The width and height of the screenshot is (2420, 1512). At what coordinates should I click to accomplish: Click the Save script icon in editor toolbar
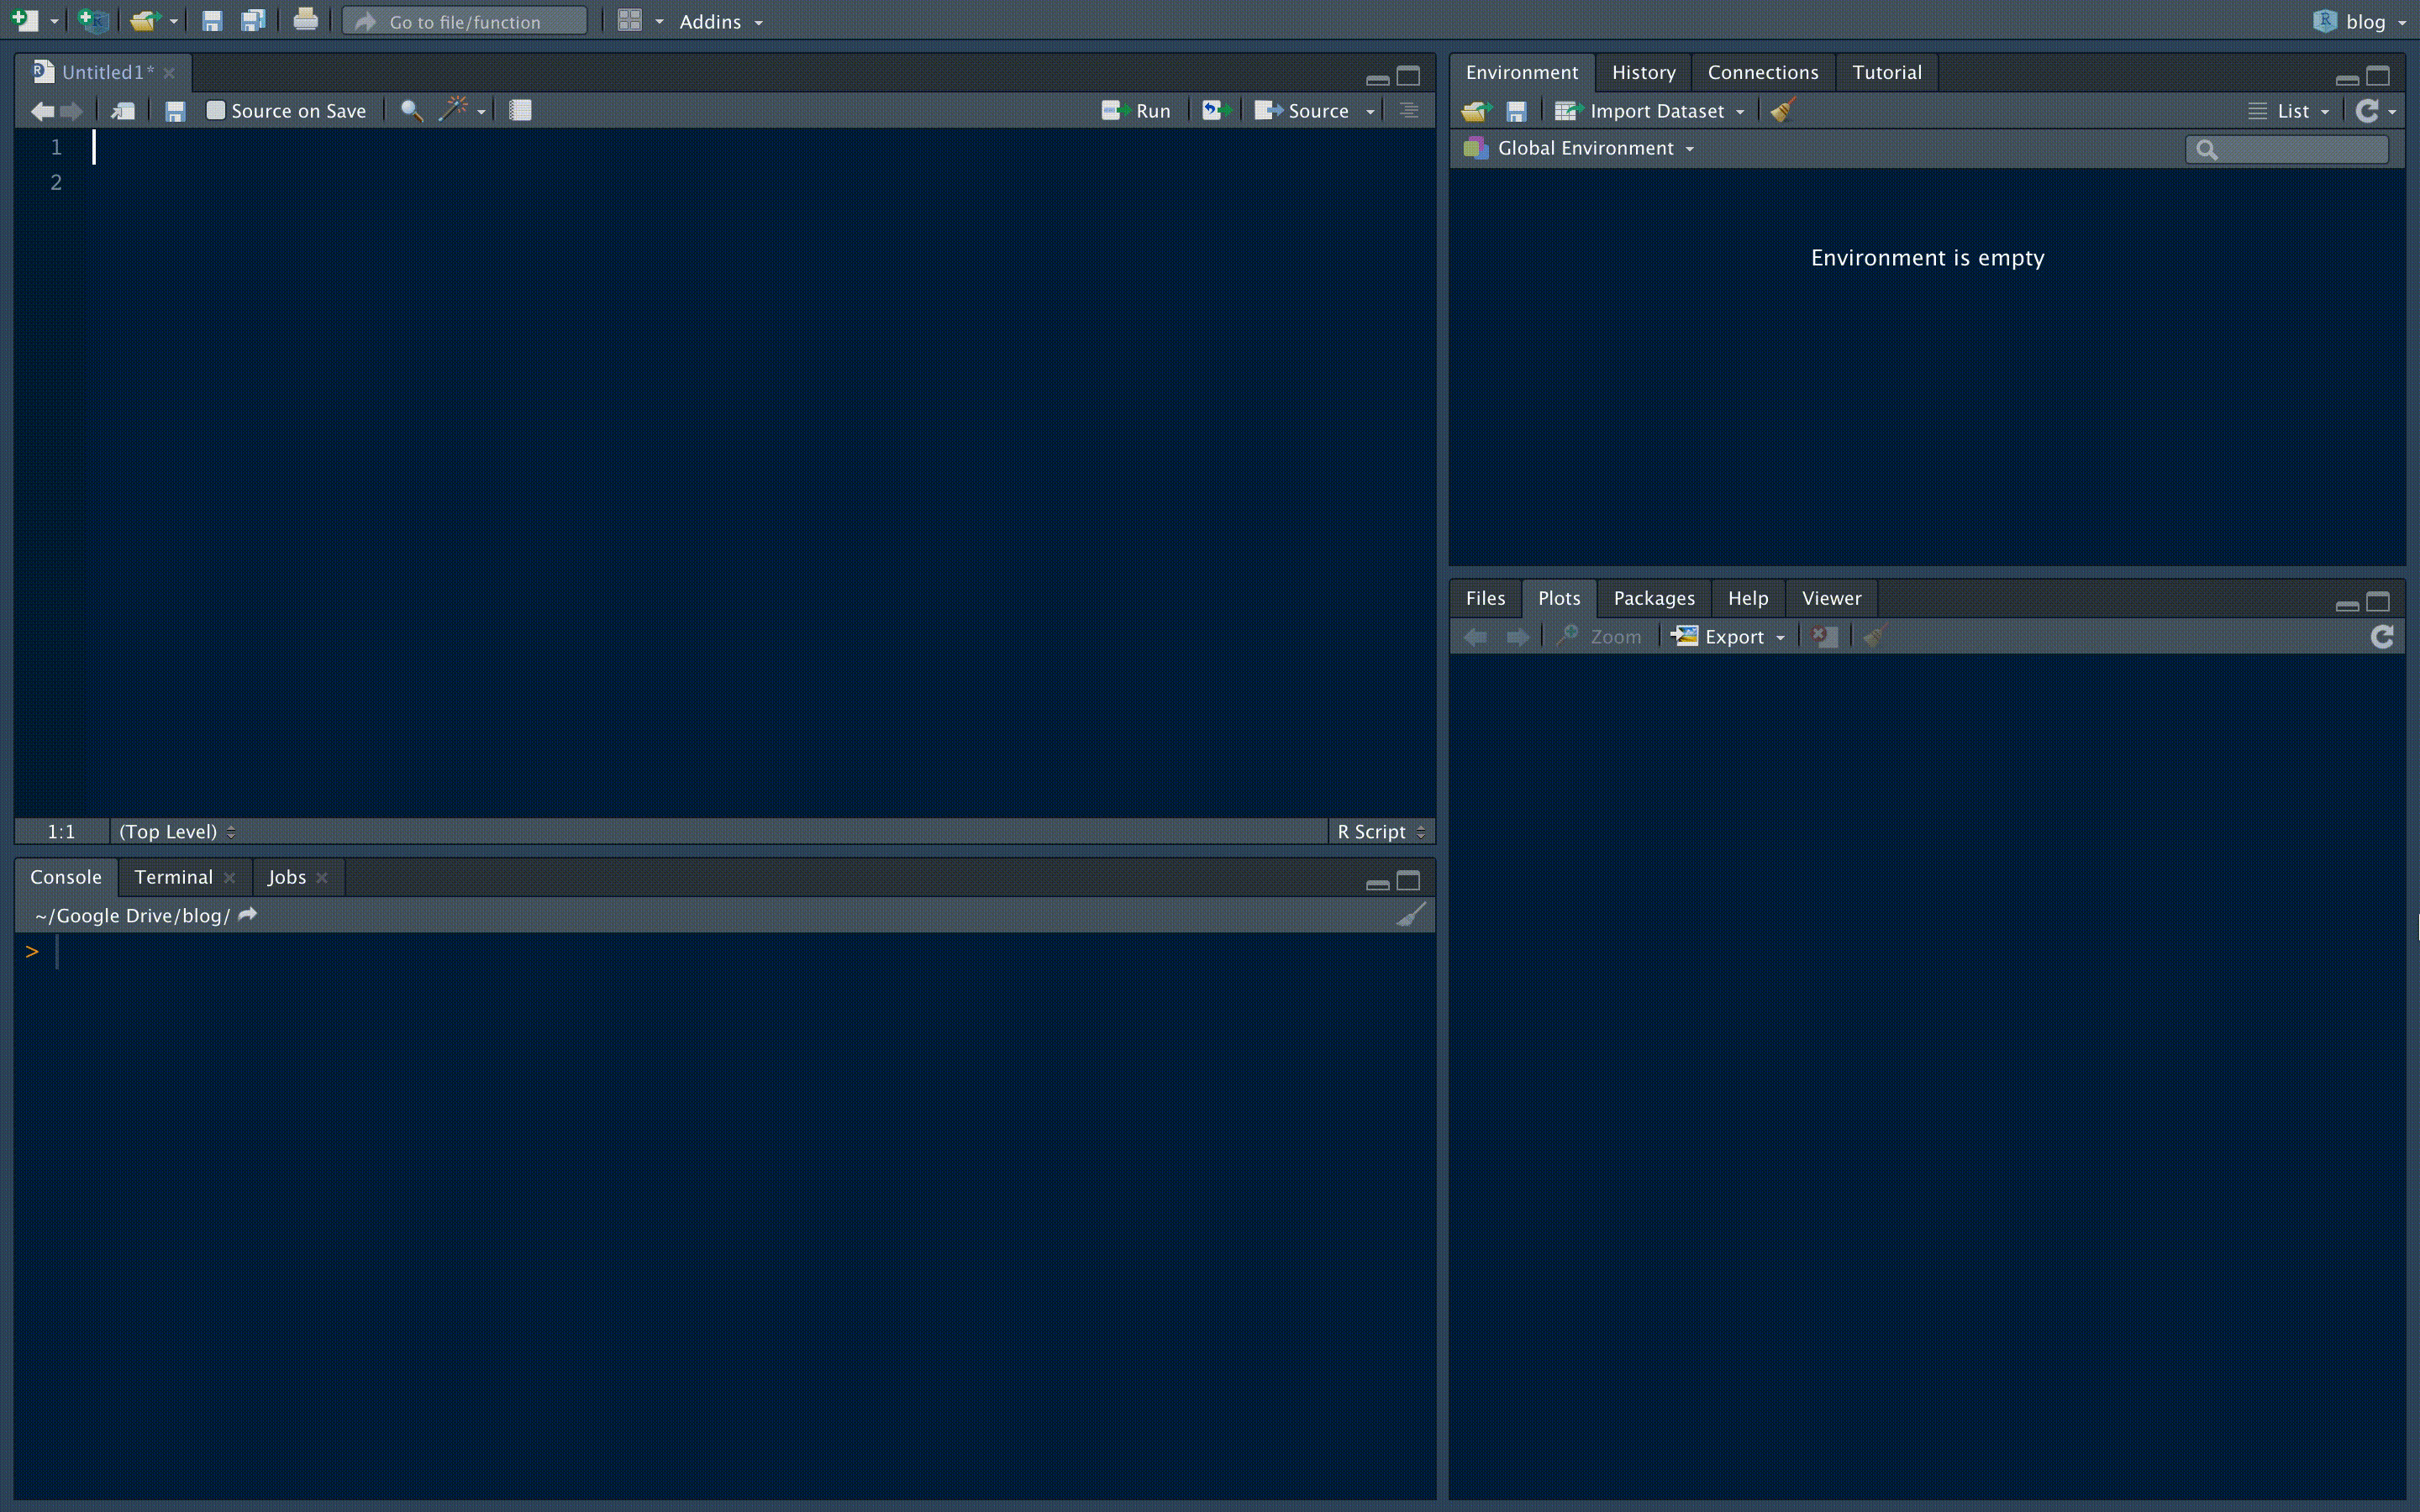[x=174, y=110]
